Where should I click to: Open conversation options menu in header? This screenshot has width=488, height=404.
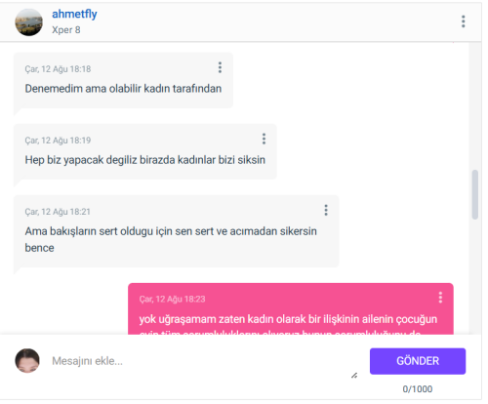pos(463,21)
